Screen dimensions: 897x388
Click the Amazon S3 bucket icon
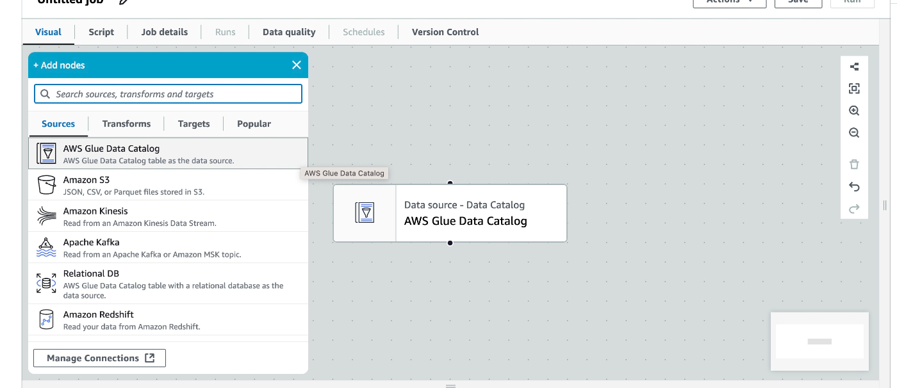tap(46, 185)
